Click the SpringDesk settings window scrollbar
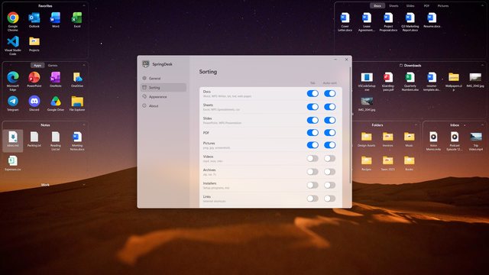 click(350, 125)
